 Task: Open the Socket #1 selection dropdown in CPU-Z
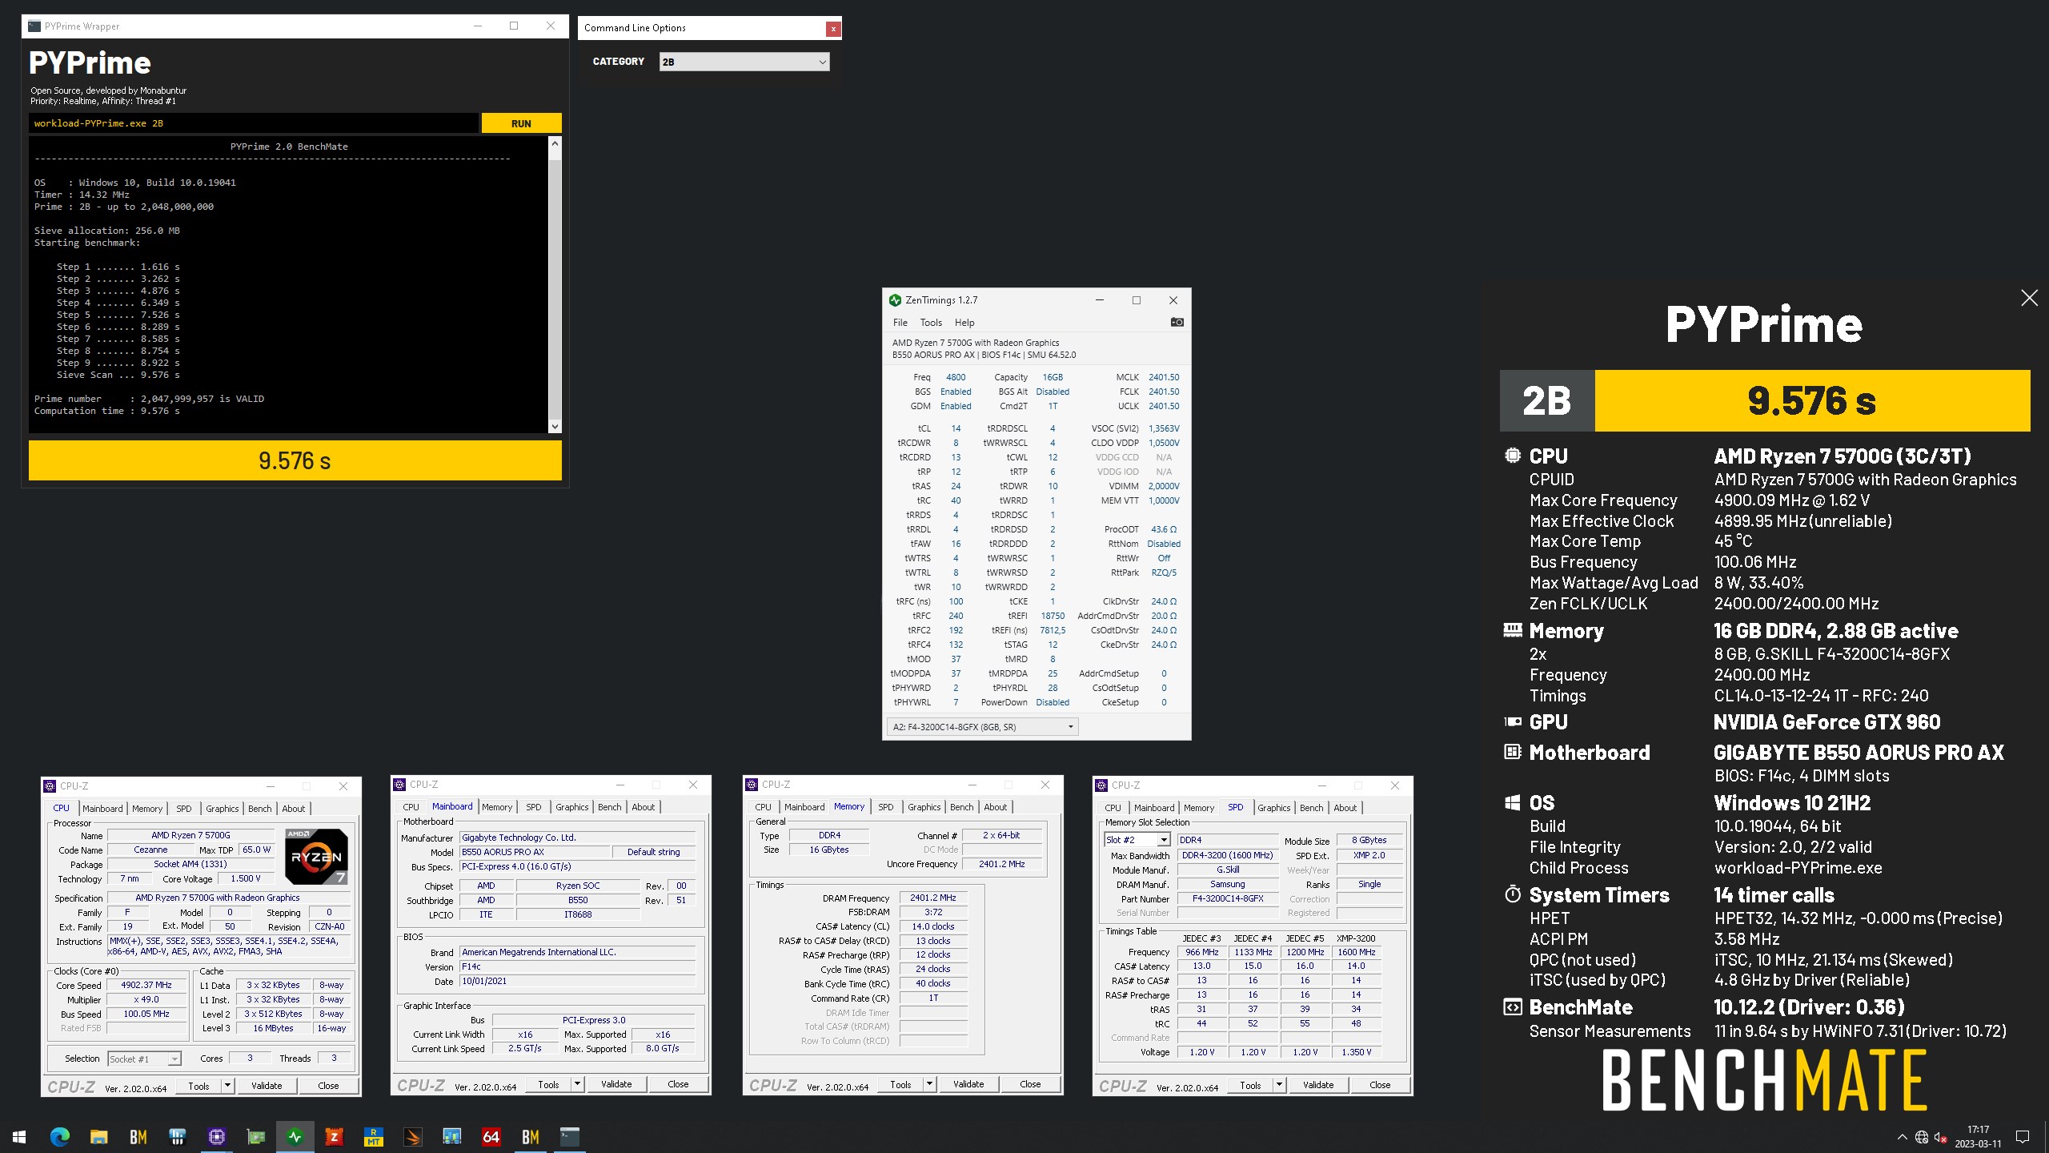[145, 1059]
